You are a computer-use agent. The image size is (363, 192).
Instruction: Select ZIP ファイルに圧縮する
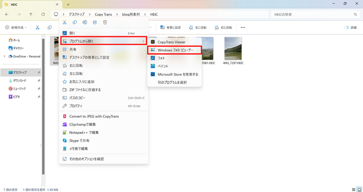click(104, 90)
